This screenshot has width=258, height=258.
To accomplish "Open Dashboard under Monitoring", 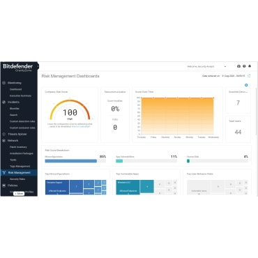I will coord(16,89).
